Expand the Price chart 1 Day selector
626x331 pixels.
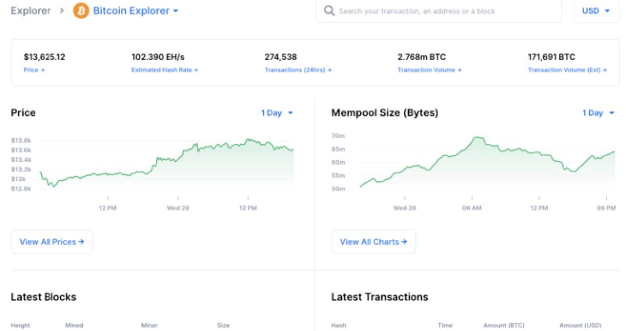(x=277, y=113)
